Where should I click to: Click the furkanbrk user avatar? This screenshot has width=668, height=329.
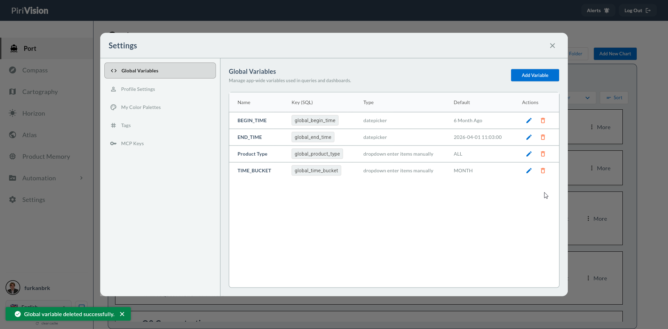pos(13,288)
